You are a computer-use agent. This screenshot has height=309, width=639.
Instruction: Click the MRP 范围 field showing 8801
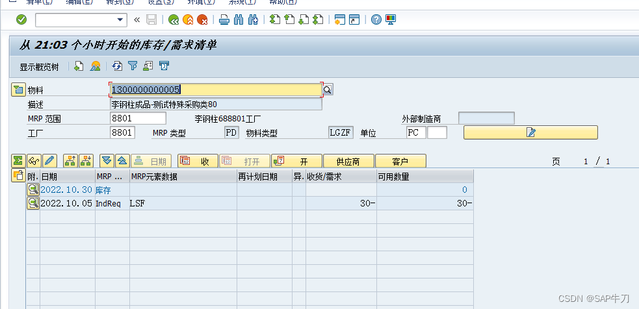point(138,118)
